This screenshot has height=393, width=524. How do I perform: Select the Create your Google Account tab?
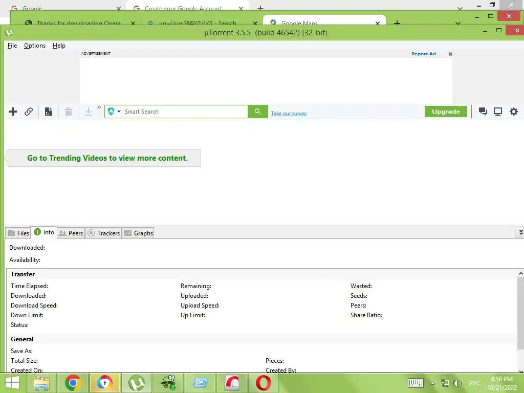(187, 7)
